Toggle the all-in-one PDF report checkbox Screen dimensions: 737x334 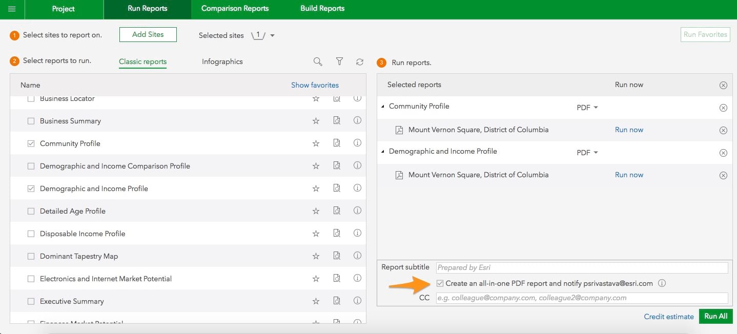pyautogui.click(x=440, y=283)
